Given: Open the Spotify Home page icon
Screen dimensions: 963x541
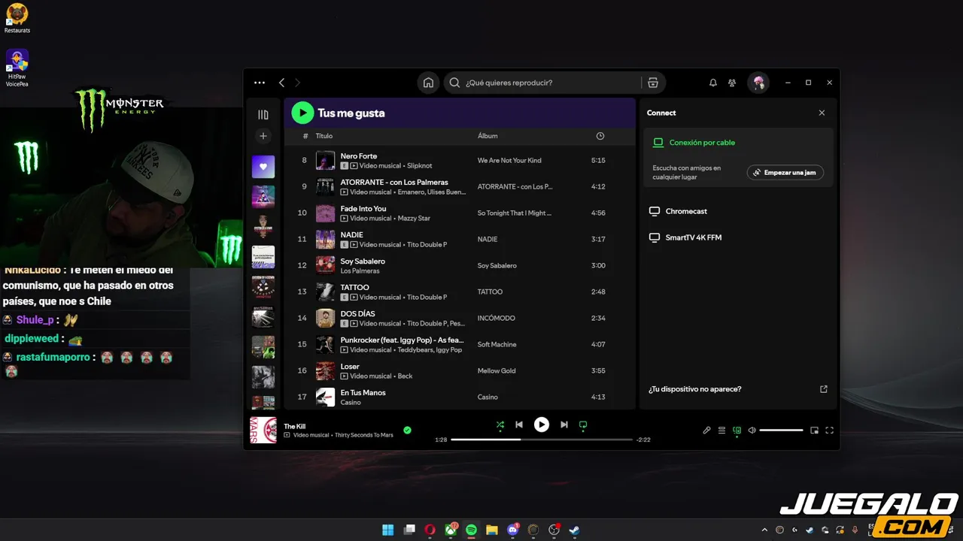Looking at the screenshot, I should [x=428, y=83].
